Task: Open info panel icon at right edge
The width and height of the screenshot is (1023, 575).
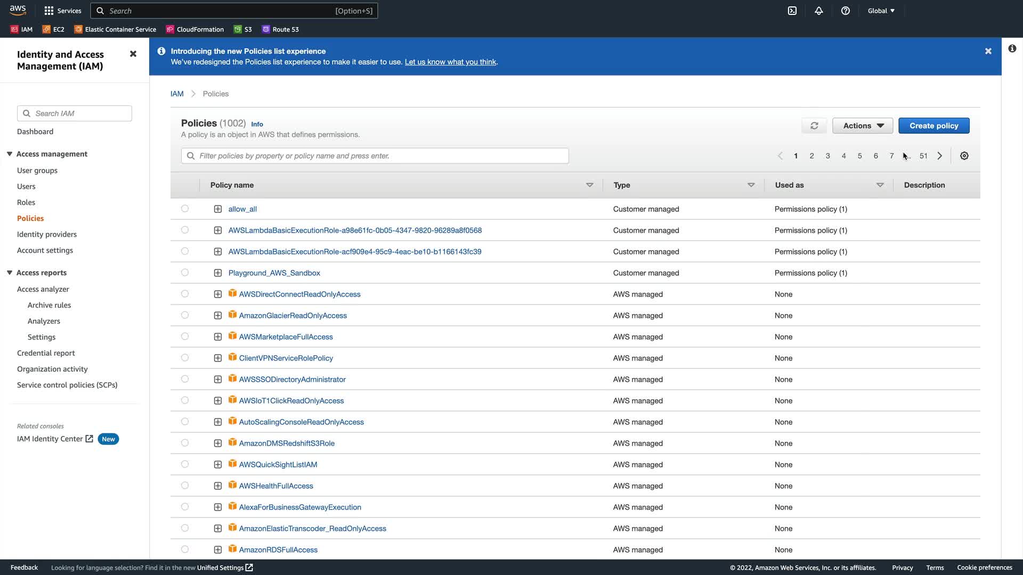Action: coord(1012,48)
